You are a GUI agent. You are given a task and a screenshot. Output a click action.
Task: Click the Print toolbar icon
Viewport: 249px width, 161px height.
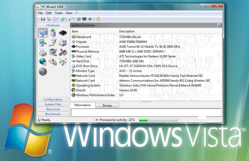(49, 19)
